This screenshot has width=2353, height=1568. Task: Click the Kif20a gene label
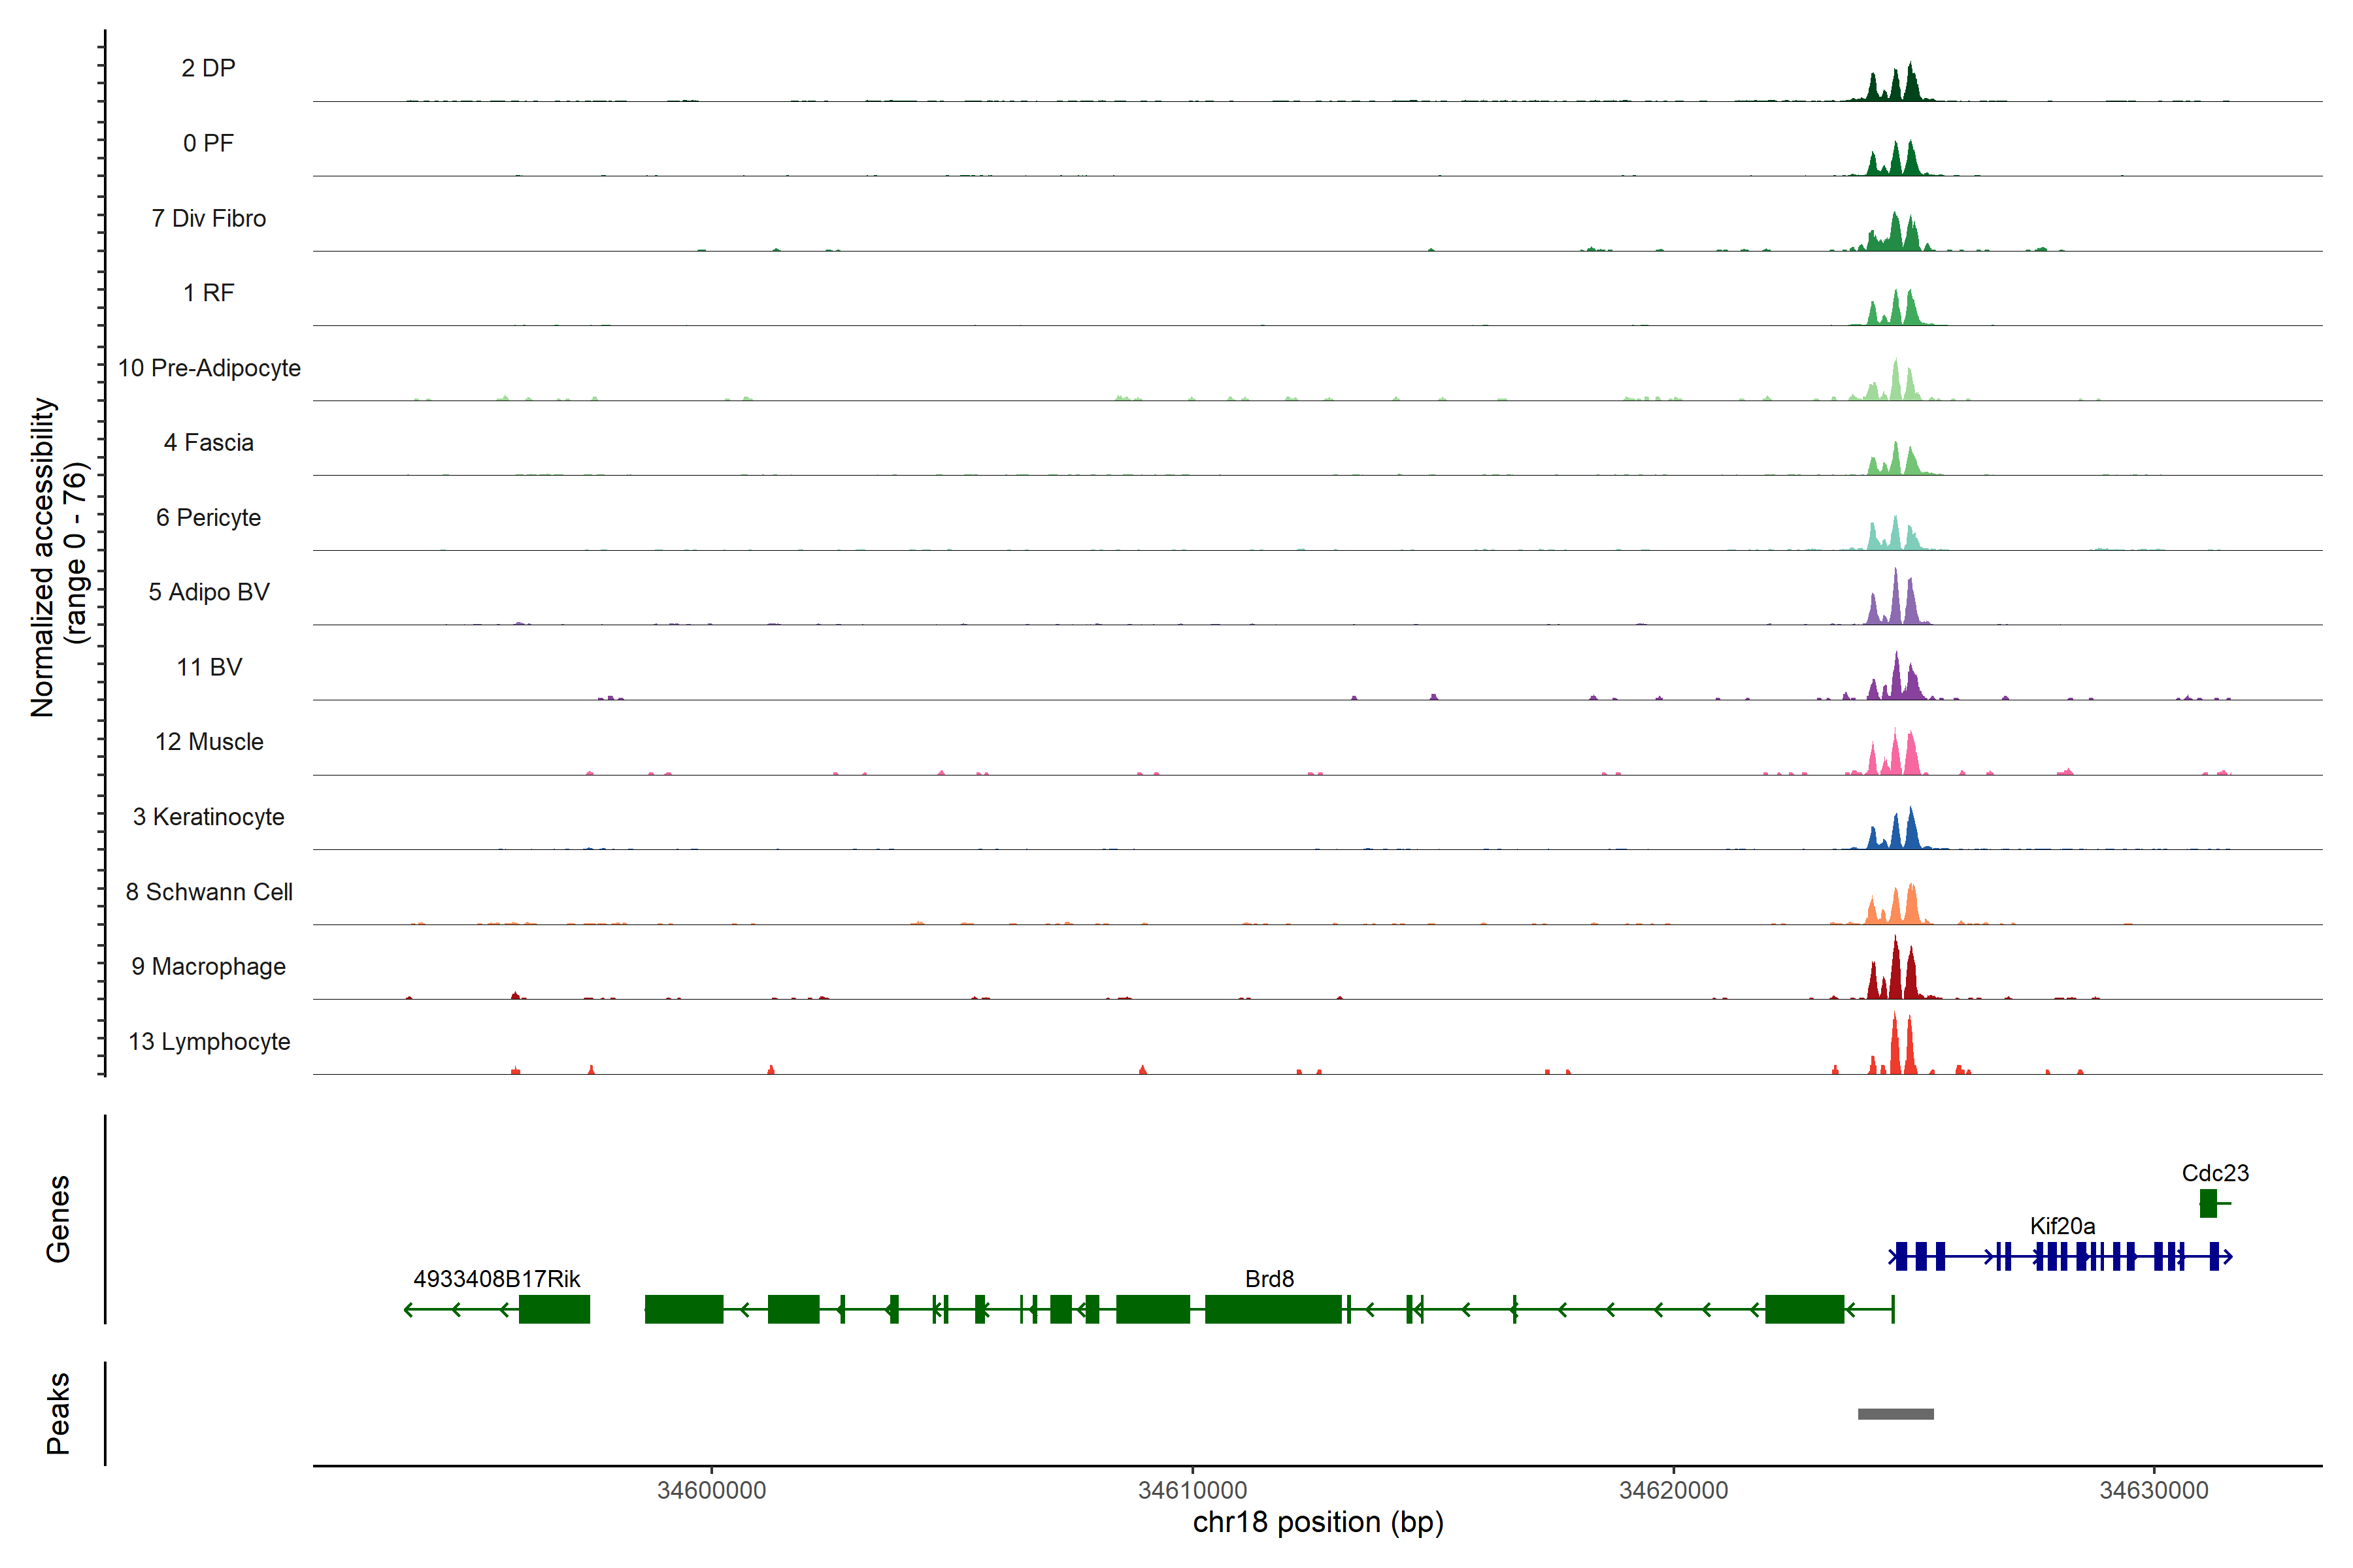(x=2062, y=1225)
